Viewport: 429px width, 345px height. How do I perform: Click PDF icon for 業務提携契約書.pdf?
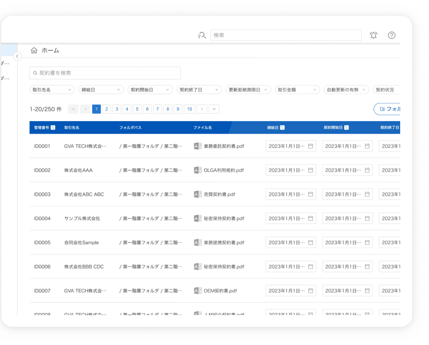198,243
